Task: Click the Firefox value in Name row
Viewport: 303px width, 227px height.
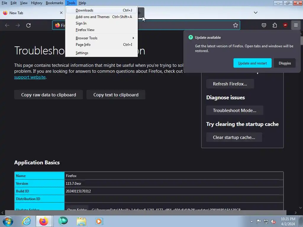Action: click(x=71, y=176)
